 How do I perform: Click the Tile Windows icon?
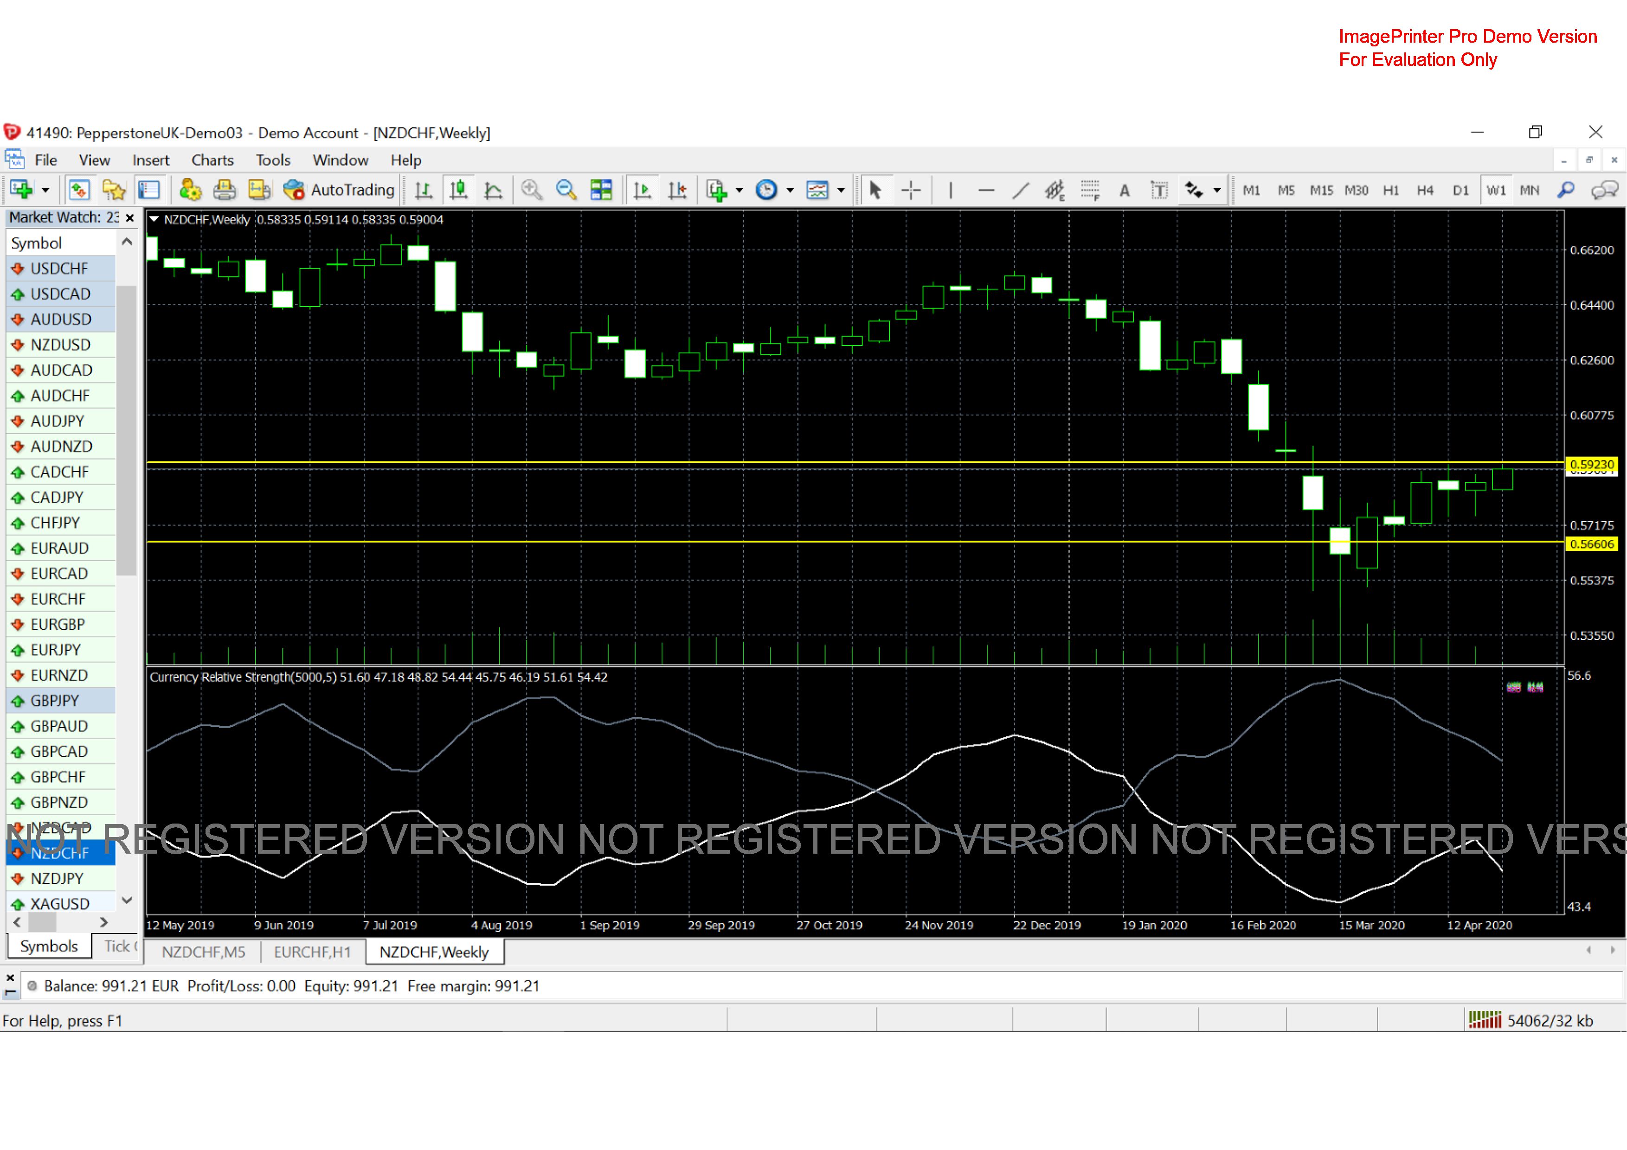point(601,190)
